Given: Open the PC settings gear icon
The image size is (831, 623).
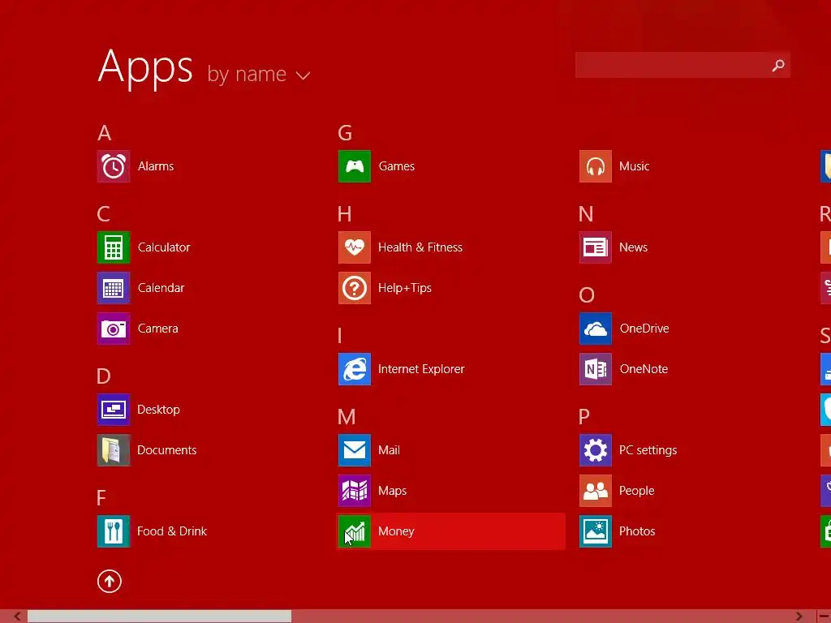Looking at the screenshot, I should click(x=596, y=450).
